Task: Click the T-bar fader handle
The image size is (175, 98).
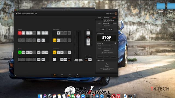Action: (x=78, y=60)
